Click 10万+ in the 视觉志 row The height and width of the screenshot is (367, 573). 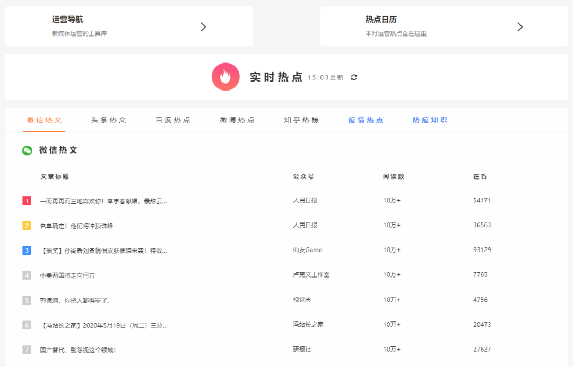(x=392, y=300)
